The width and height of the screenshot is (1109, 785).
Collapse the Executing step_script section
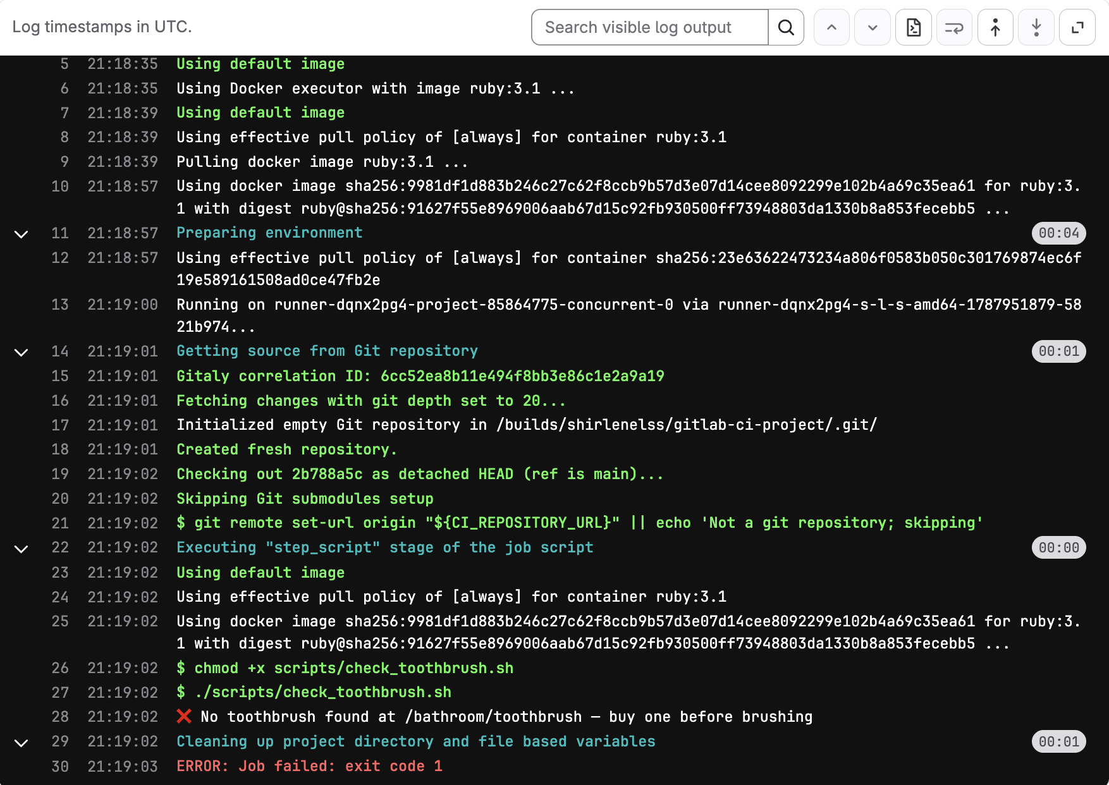21,549
